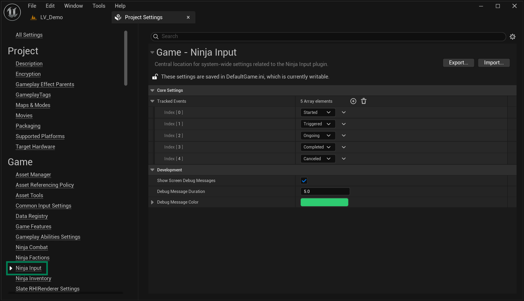Click the sidebar vertical scrollbar
524x301 pixels.
pyautogui.click(x=126, y=58)
